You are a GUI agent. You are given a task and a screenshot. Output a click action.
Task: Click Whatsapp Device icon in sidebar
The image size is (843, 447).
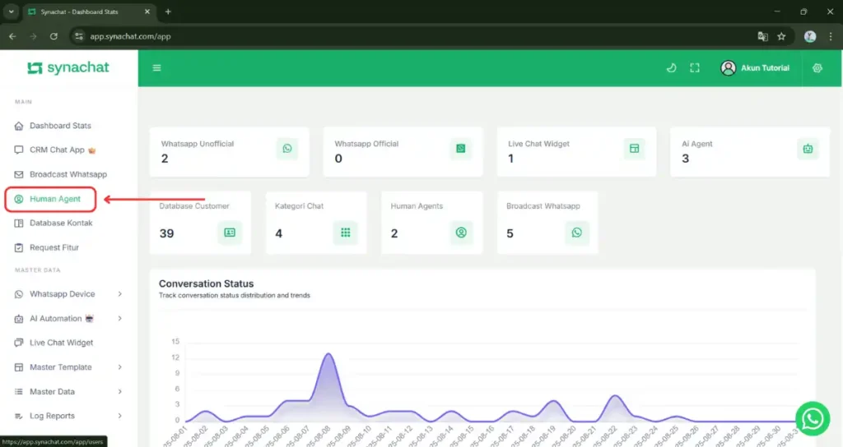19,294
